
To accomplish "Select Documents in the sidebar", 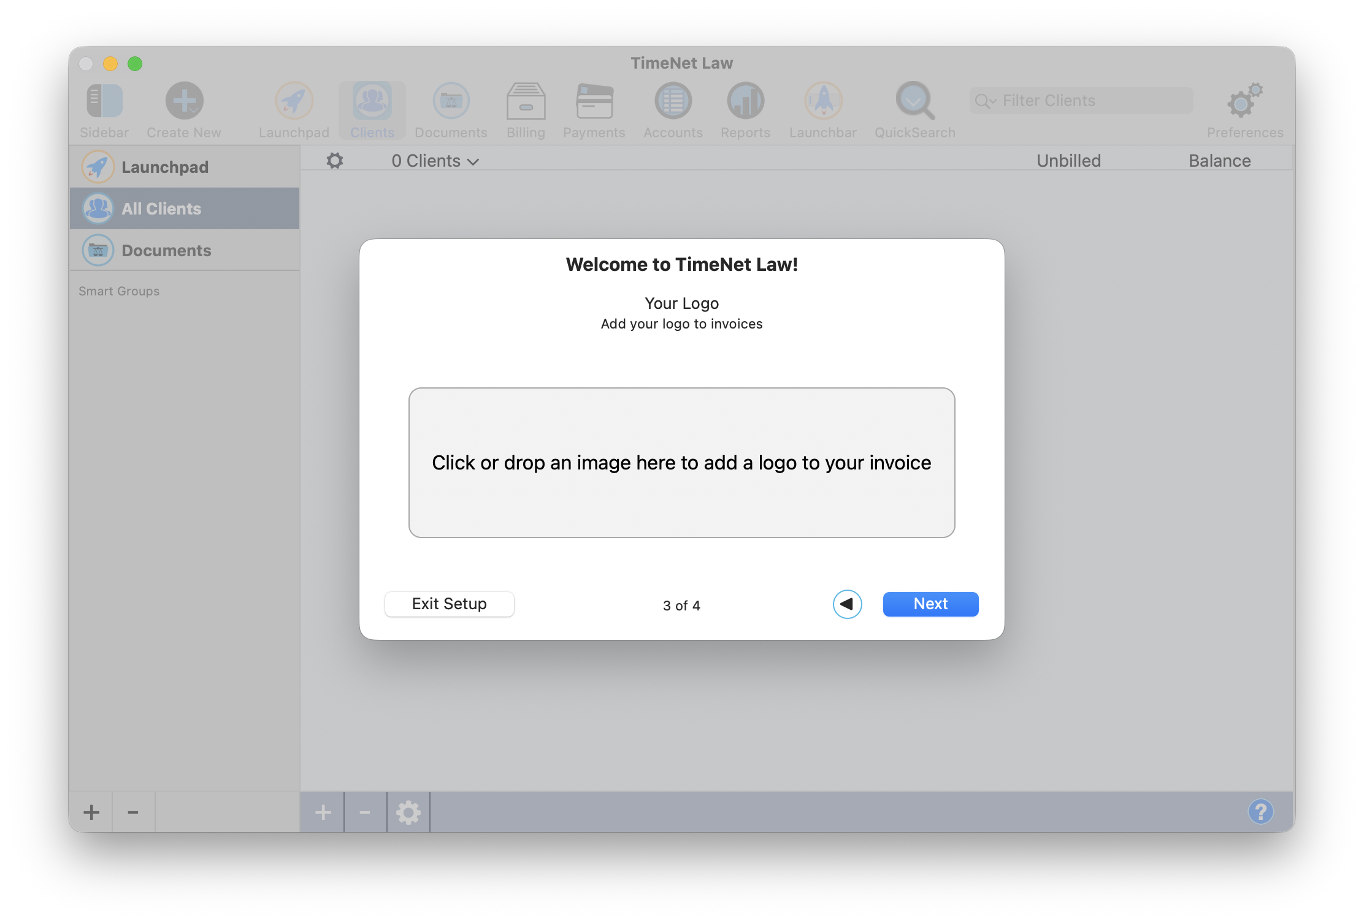I will click(185, 250).
